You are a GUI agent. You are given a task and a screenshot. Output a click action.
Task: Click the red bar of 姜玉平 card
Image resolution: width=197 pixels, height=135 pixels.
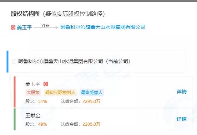[x=15, y=92]
